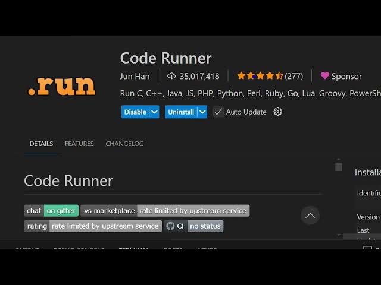The image size is (381, 285).
Task: Click the star rating icons
Action: pos(260,76)
